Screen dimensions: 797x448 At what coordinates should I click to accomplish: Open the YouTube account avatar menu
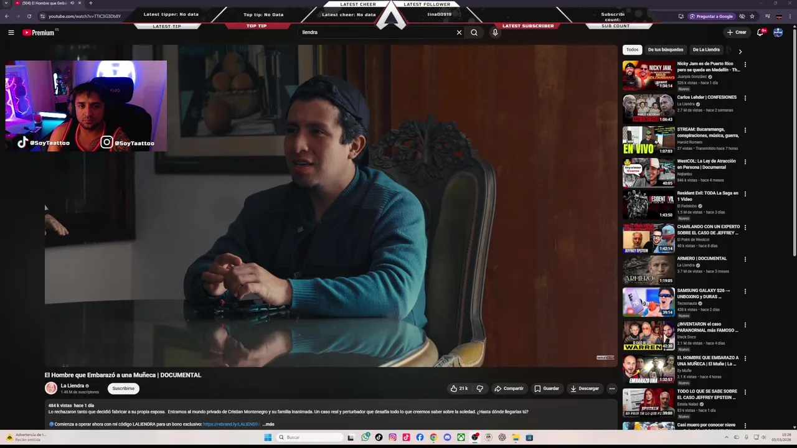click(778, 32)
